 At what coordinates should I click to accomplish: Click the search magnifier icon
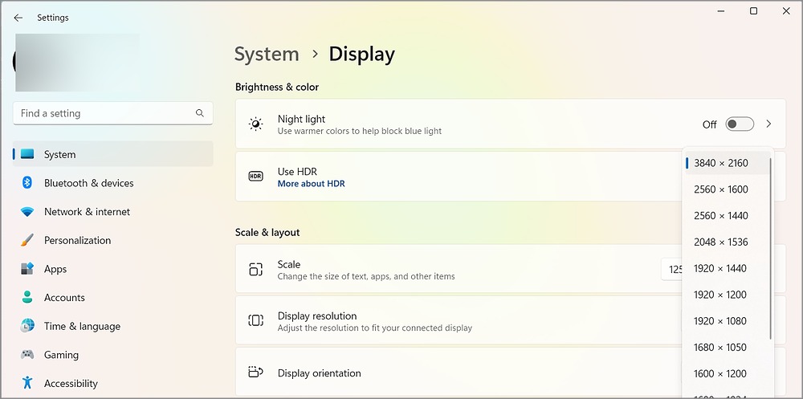click(200, 113)
